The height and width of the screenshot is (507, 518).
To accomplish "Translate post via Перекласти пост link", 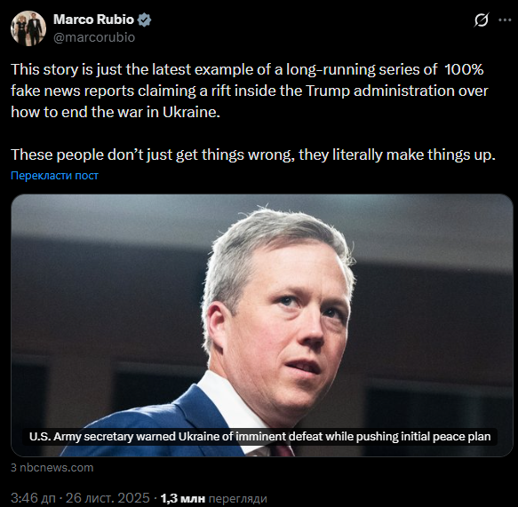I will click(54, 175).
